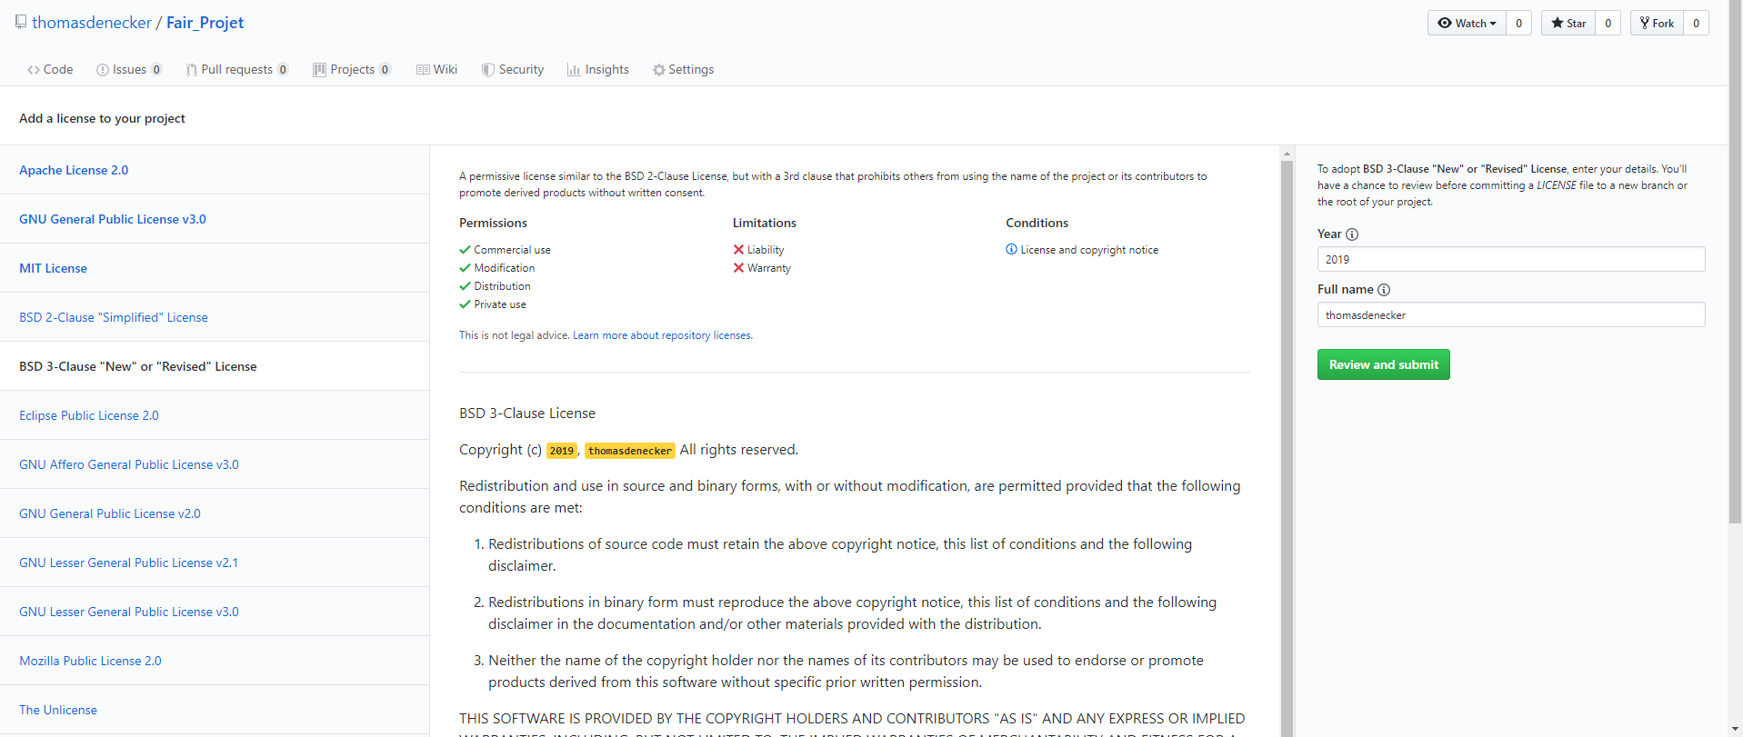Click the Private use permission text
This screenshot has width=1743, height=737.
pos(500,304)
